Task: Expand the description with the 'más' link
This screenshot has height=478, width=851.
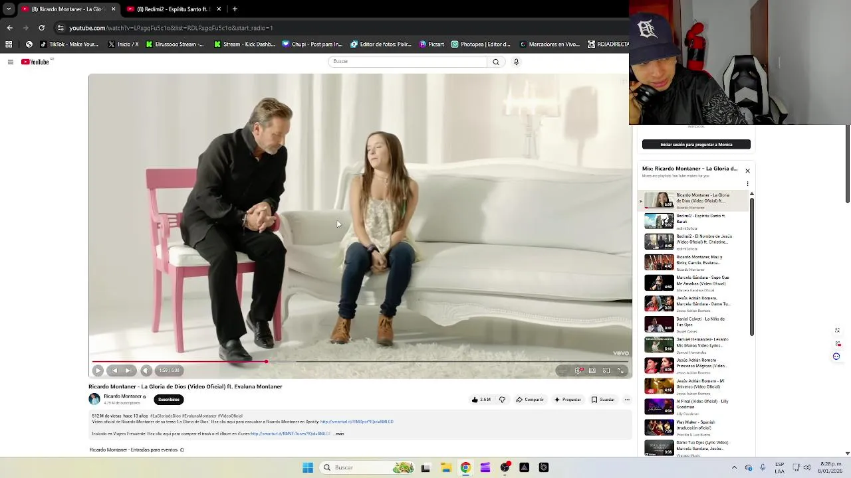Action: (x=340, y=434)
